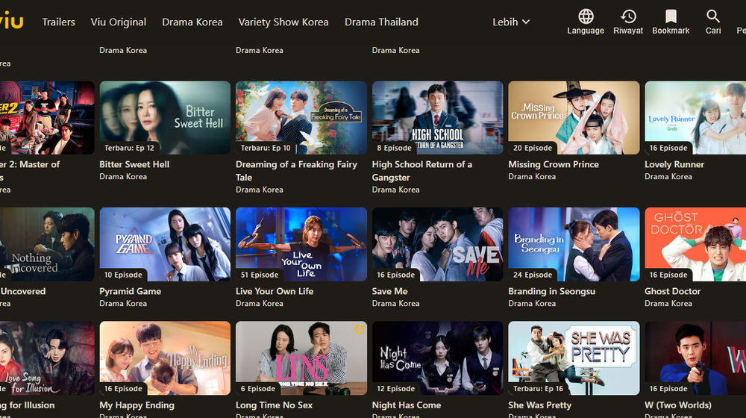
Task: Click the Pyramid Game title link
Action: tap(130, 291)
